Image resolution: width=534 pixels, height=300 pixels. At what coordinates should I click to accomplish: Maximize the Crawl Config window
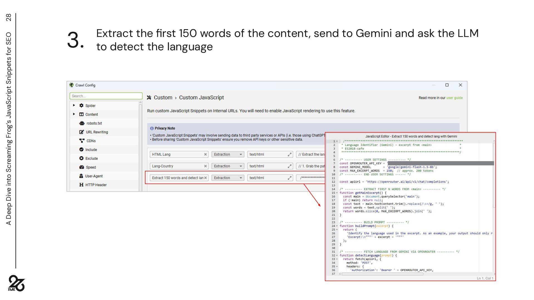tap(447, 85)
